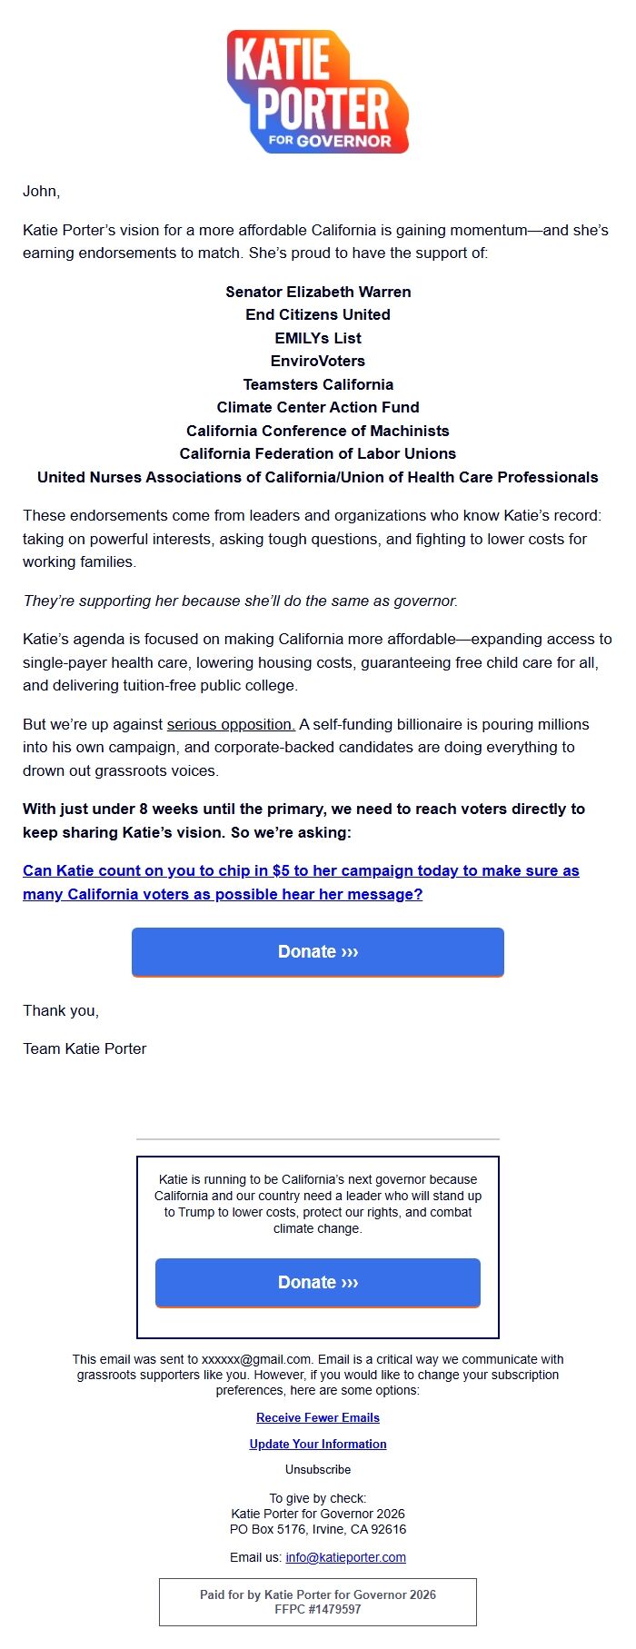
Task: Click the End Citizens United endorsement line
Action: pos(318,314)
